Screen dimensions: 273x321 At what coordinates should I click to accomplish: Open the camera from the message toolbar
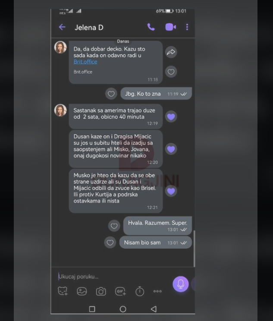(x=101, y=291)
